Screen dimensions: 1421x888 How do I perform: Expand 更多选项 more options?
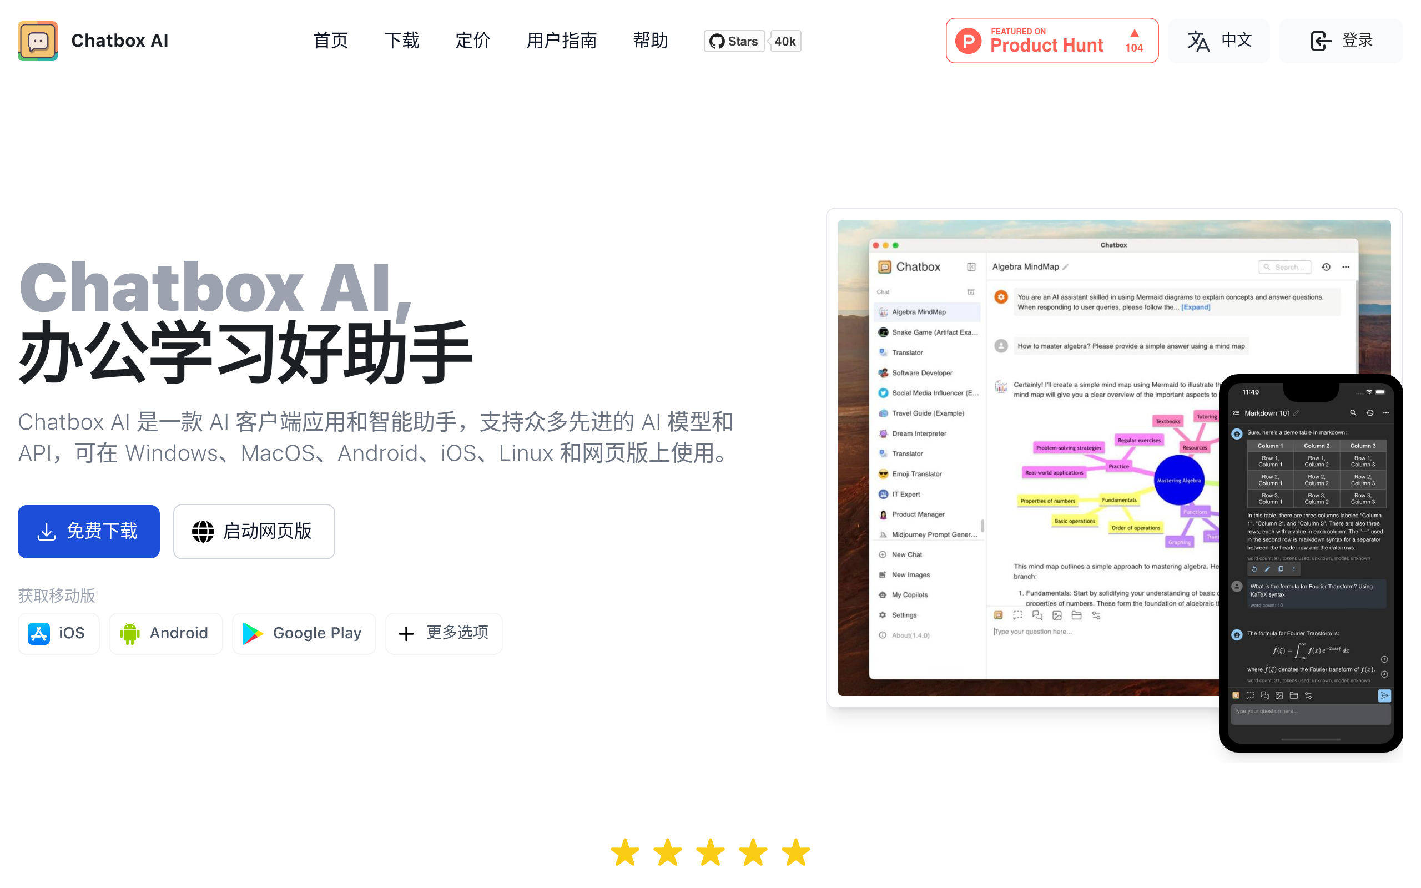[x=444, y=633]
